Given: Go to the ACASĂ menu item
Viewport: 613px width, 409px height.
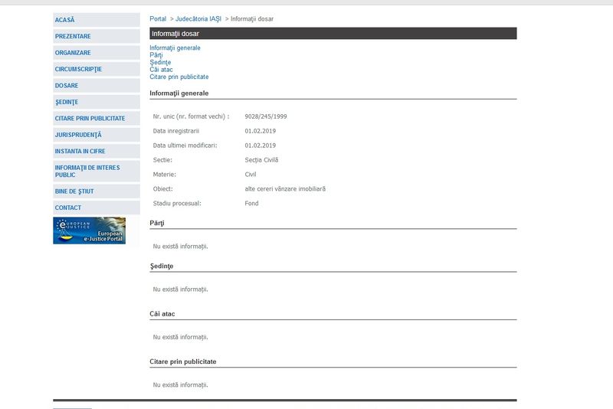Looking at the screenshot, I should (65, 20).
